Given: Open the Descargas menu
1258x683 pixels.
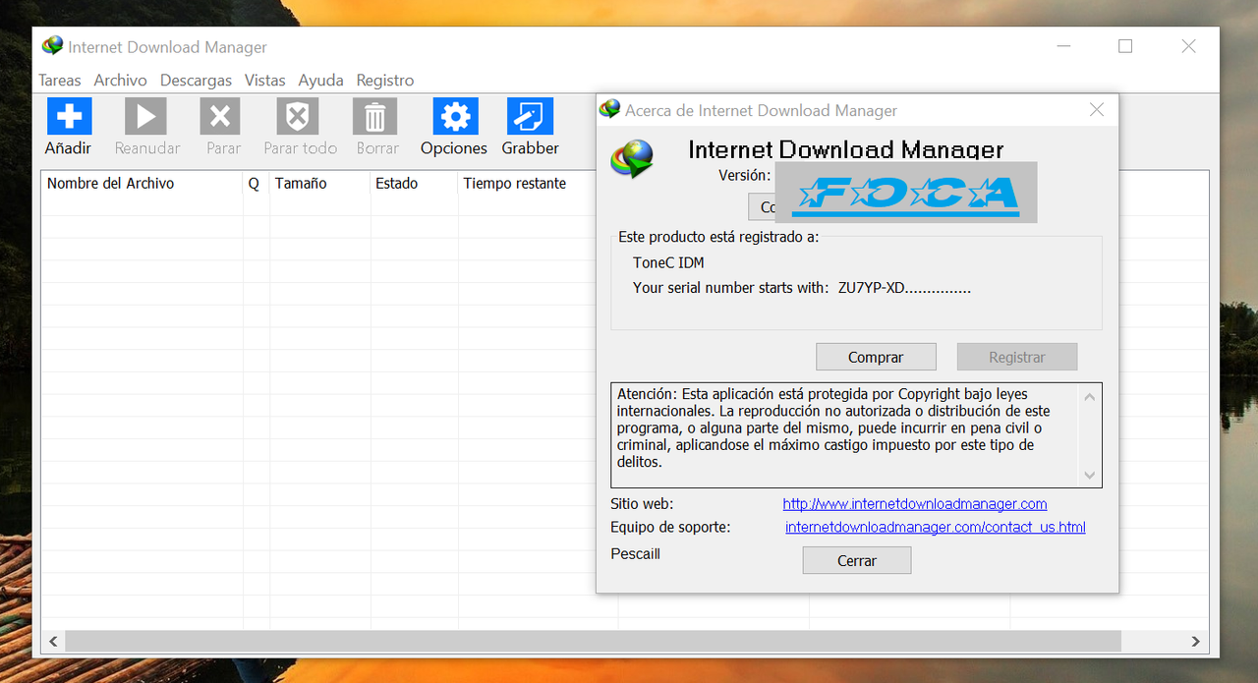Looking at the screenshot, I should coord(196,81).
